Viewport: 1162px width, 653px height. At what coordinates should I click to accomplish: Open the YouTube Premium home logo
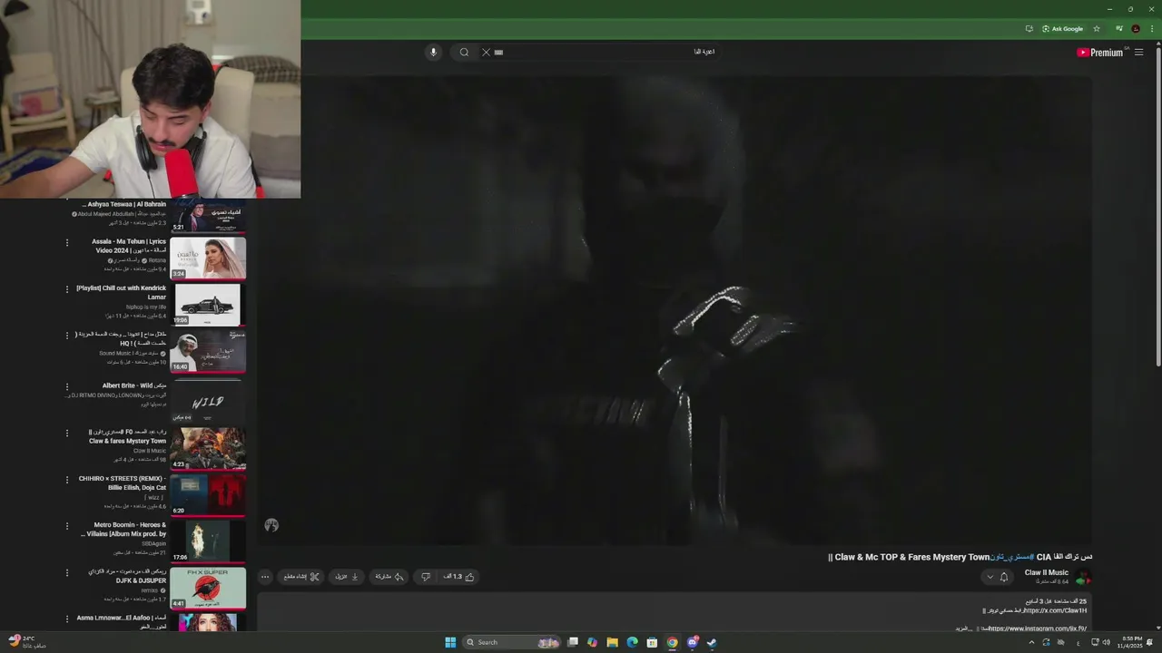click(x=1100, y=53)
